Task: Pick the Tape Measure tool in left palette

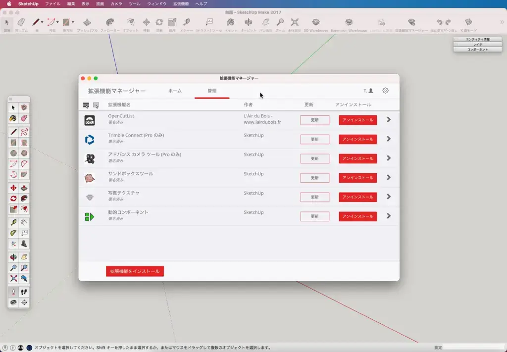Action: coord(13,222)
